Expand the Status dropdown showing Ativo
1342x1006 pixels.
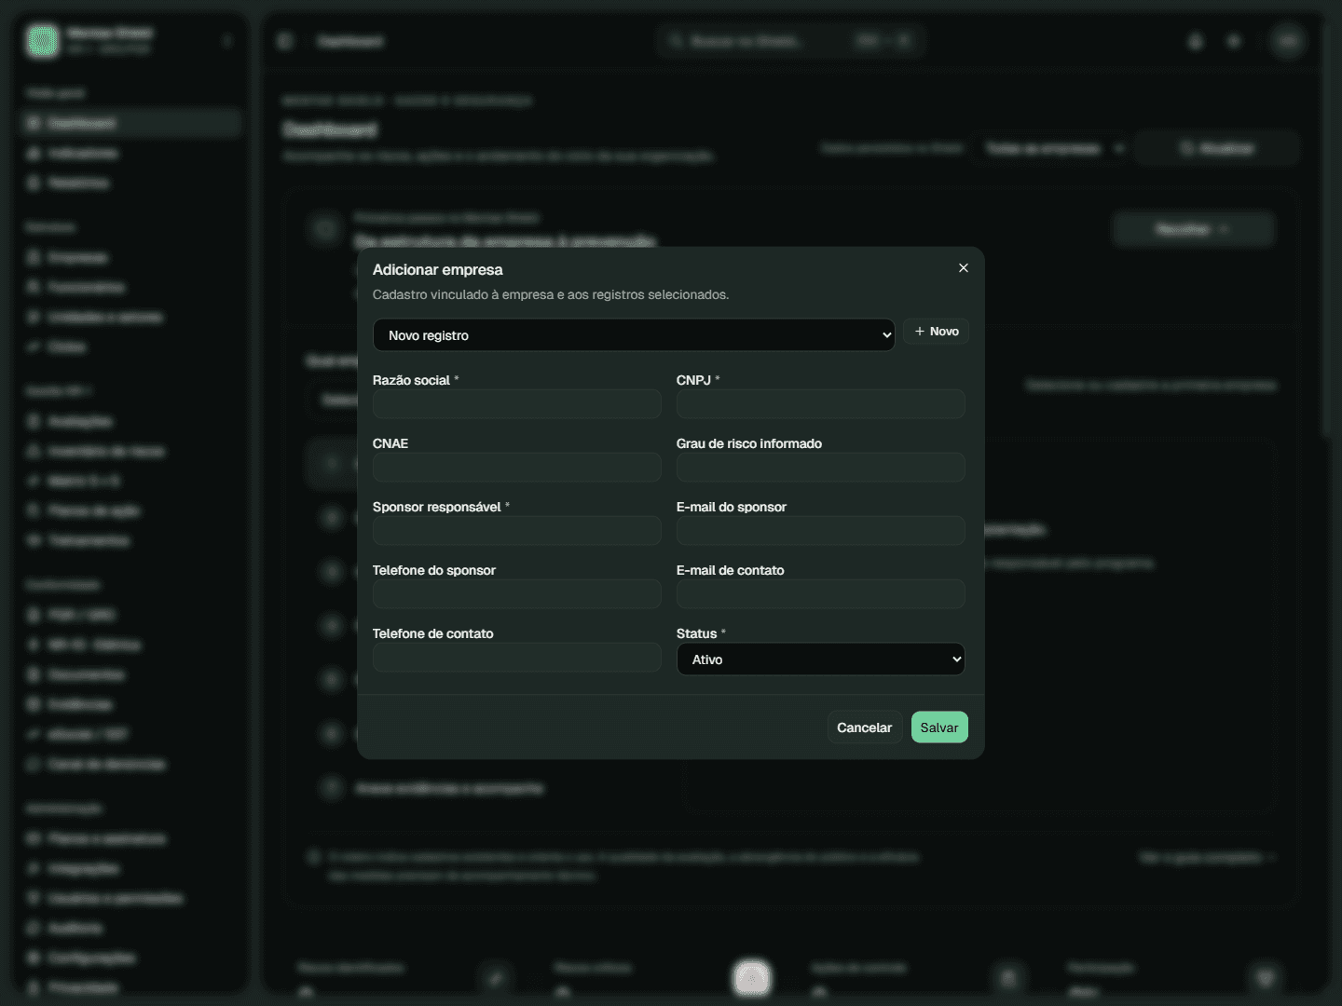click(820, 659)
